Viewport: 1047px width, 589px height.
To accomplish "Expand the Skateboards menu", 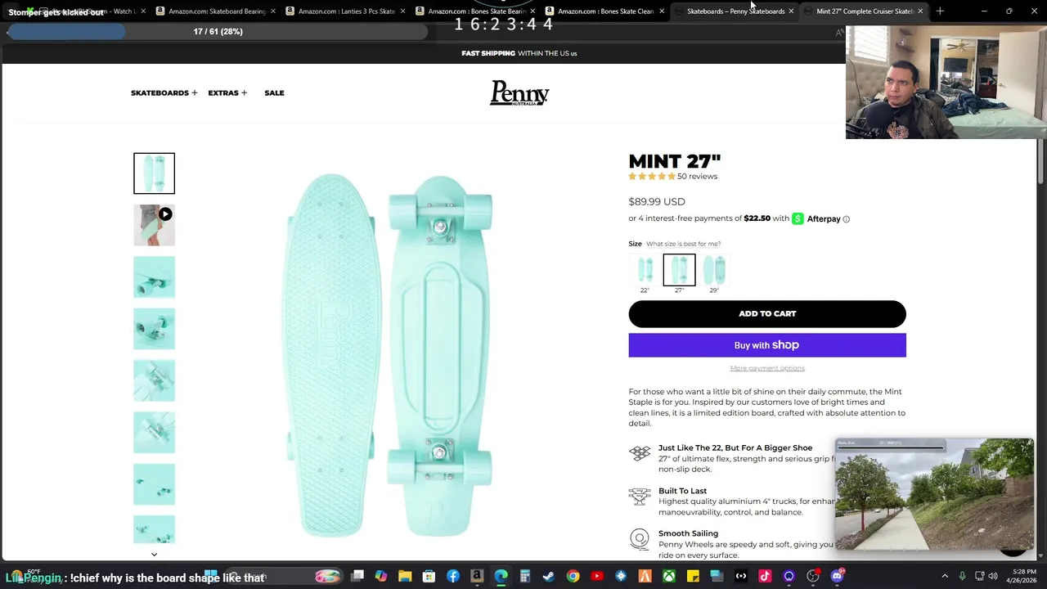I will click(x=164, y=92).
